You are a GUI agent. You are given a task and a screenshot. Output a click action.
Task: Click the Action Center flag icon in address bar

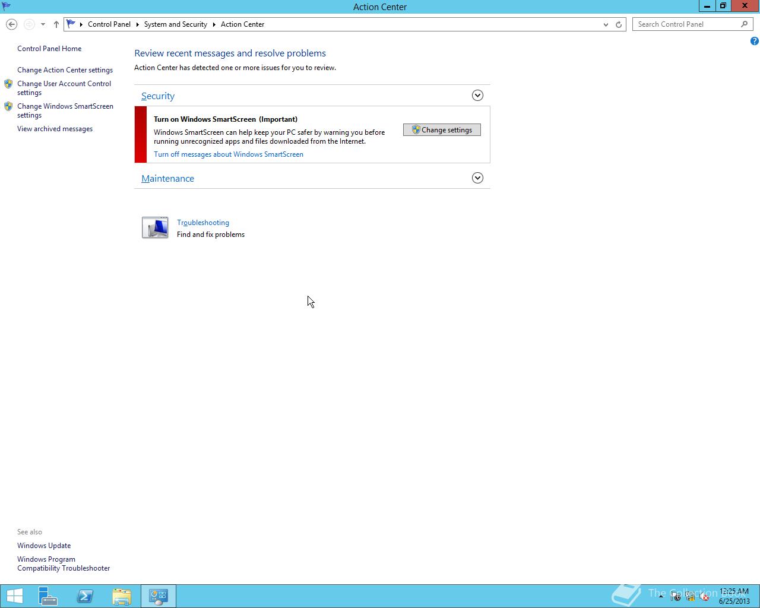click(71, 24)
